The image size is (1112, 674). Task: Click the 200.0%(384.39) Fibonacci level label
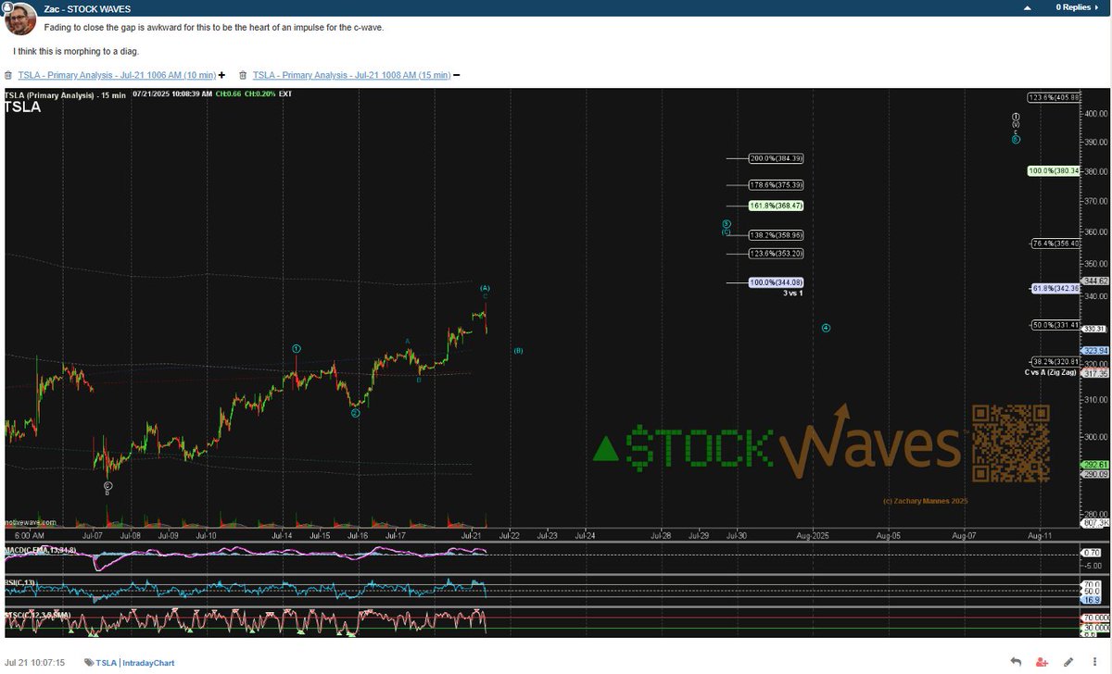coord(777,158)
